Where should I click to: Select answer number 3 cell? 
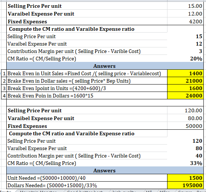click(x=4, y=88)
